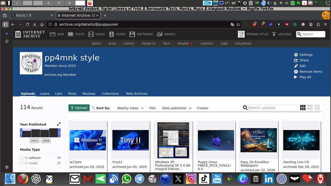
Task: Open the Web section icon
Action: click(x=53, y=34)
